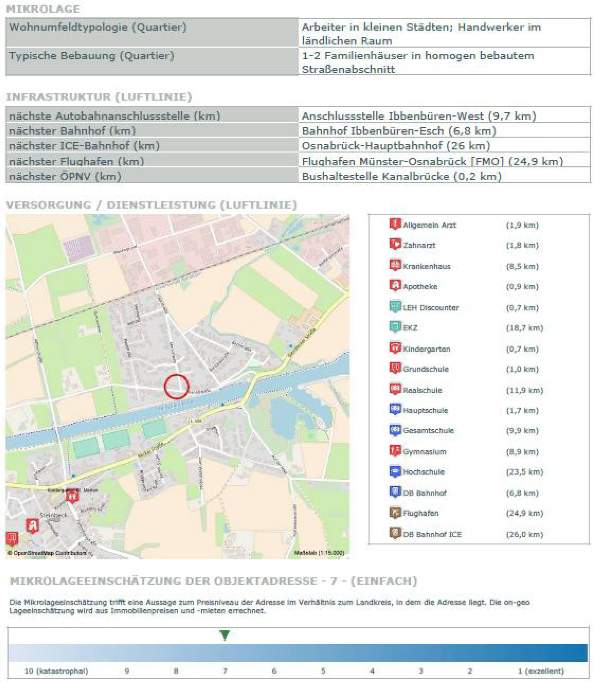Click the Apotheke label in the legend
The height and width of the screenshot is (682, 596).
[420, 286]
